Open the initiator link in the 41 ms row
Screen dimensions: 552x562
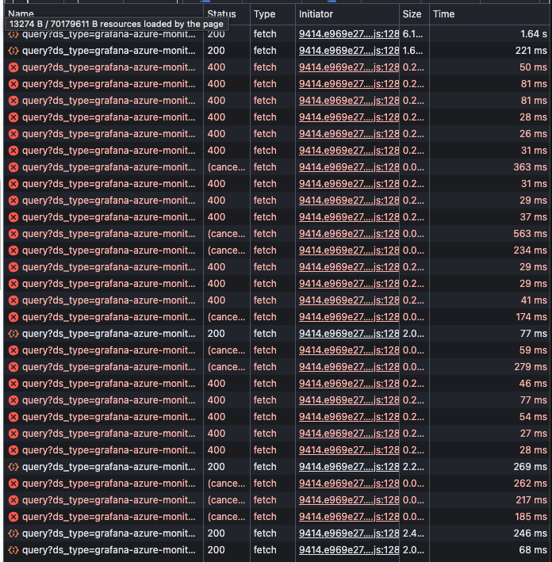pyautogui.click(x=349, y=300)
